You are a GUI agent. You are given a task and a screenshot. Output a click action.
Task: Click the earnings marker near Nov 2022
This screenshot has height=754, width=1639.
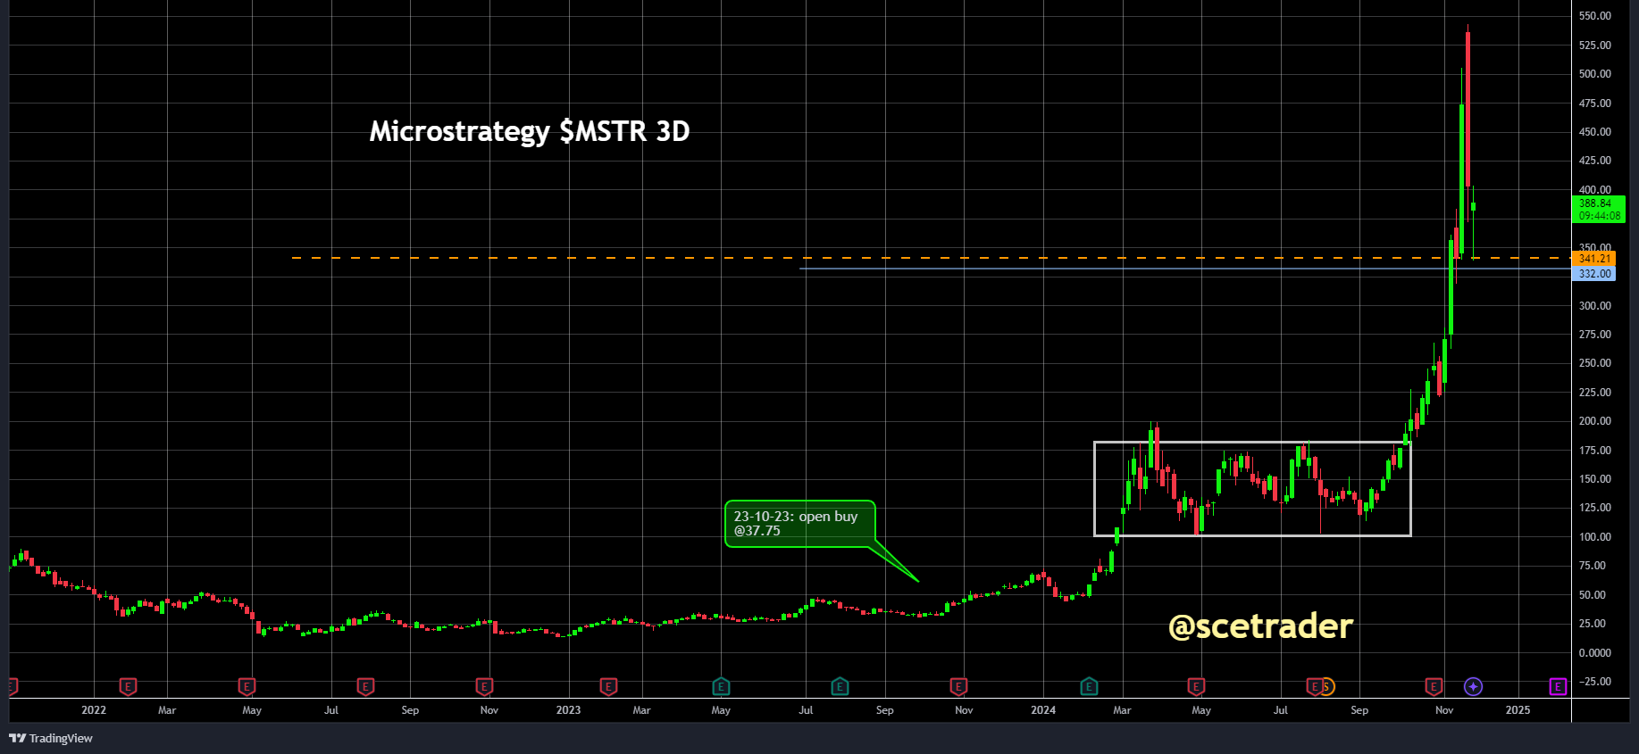(x=484, y=686)
